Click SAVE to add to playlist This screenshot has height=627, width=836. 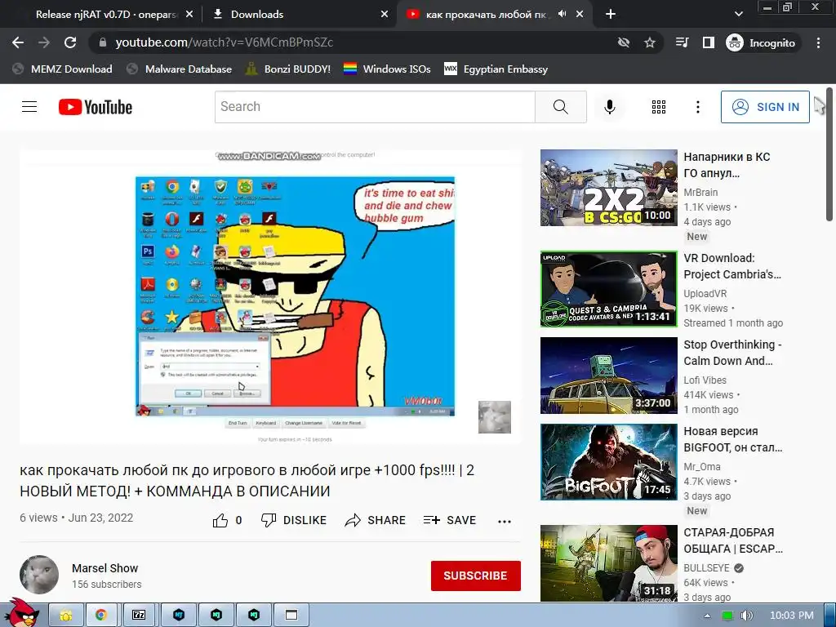tap(450, 520)
